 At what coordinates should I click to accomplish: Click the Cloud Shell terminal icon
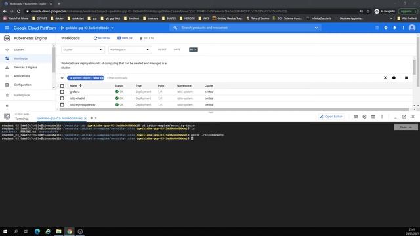7,117
